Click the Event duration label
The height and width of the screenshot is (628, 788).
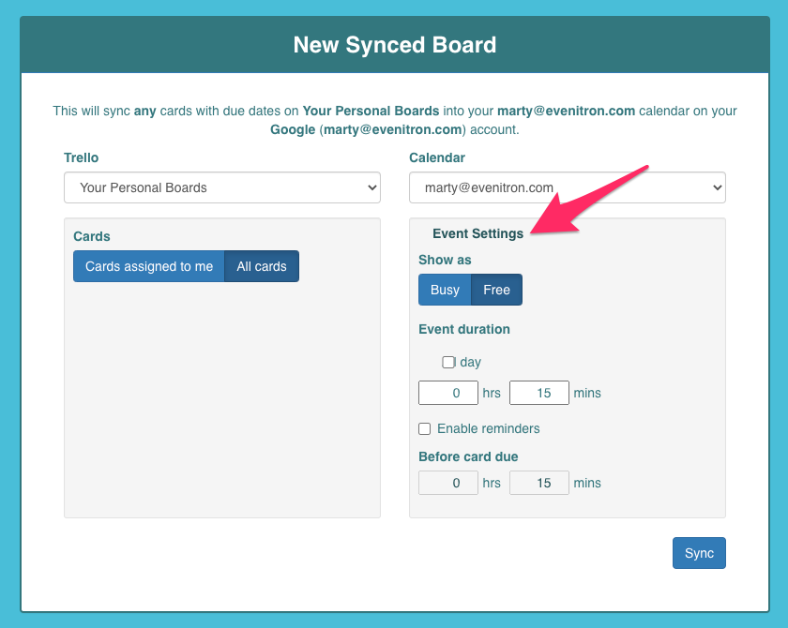(464, 329)
